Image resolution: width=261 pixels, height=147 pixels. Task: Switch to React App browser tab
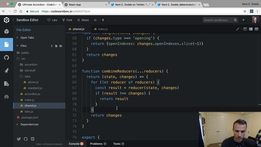pyautogui.click(x=86, y=4)
